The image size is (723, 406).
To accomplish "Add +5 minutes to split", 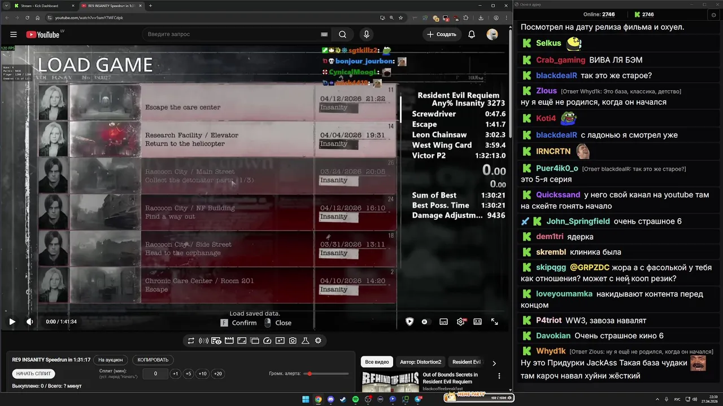I will 188,374.
